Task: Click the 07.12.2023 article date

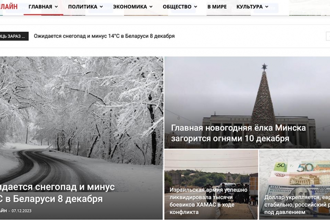Action: tap(22, 211)
